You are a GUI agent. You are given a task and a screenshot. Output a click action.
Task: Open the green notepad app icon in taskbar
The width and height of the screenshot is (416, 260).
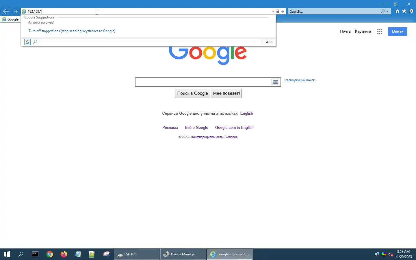coord(92,254)
